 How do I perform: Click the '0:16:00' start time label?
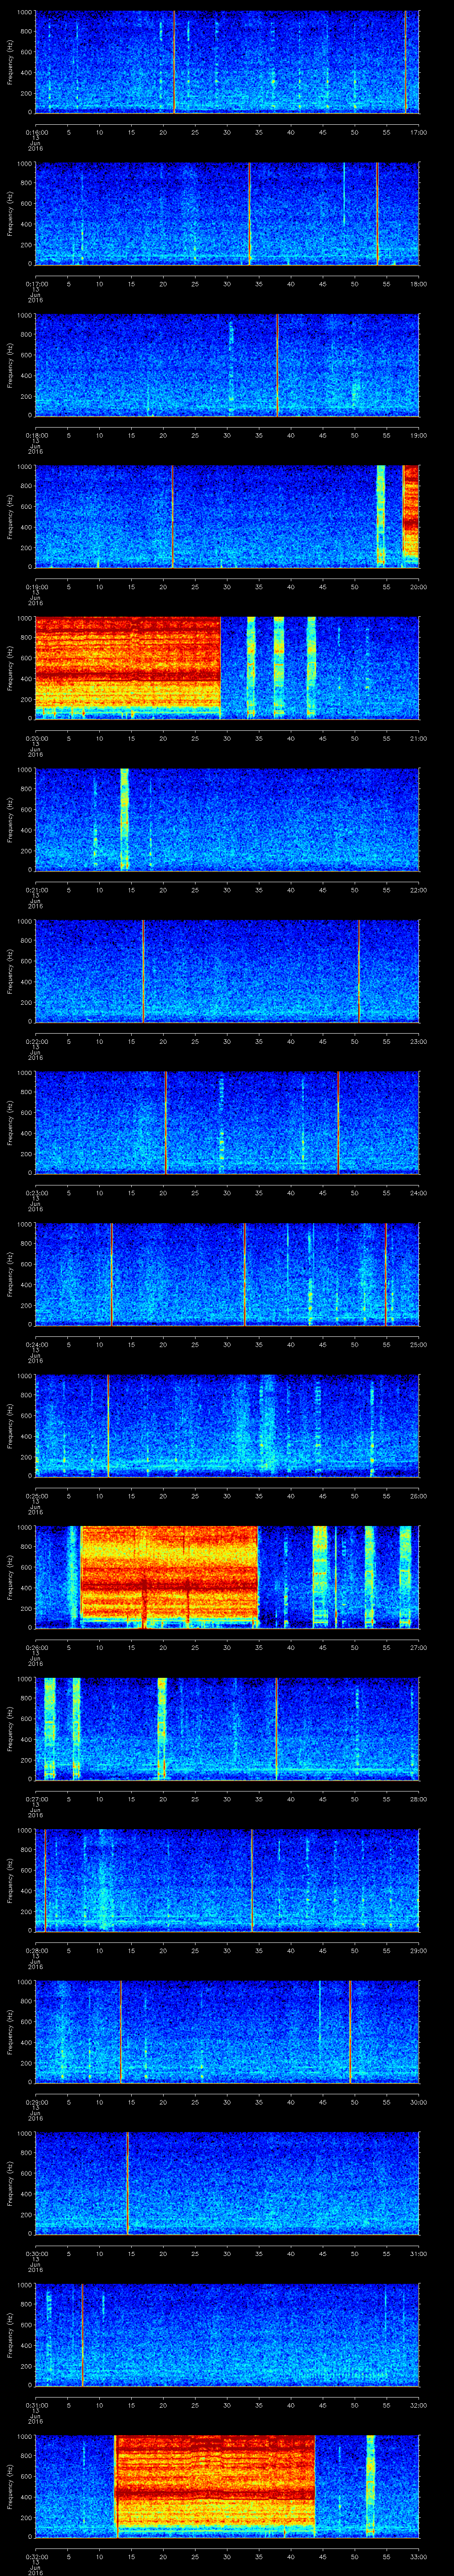coord(36,132)
